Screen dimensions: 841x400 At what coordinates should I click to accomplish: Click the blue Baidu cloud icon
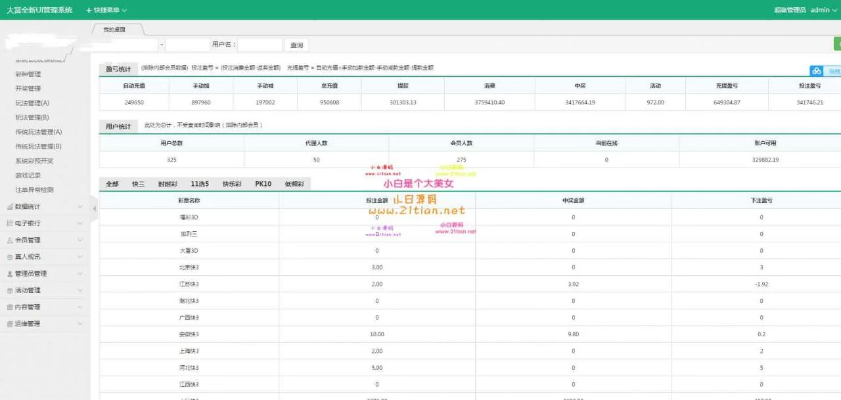(817, 71)
